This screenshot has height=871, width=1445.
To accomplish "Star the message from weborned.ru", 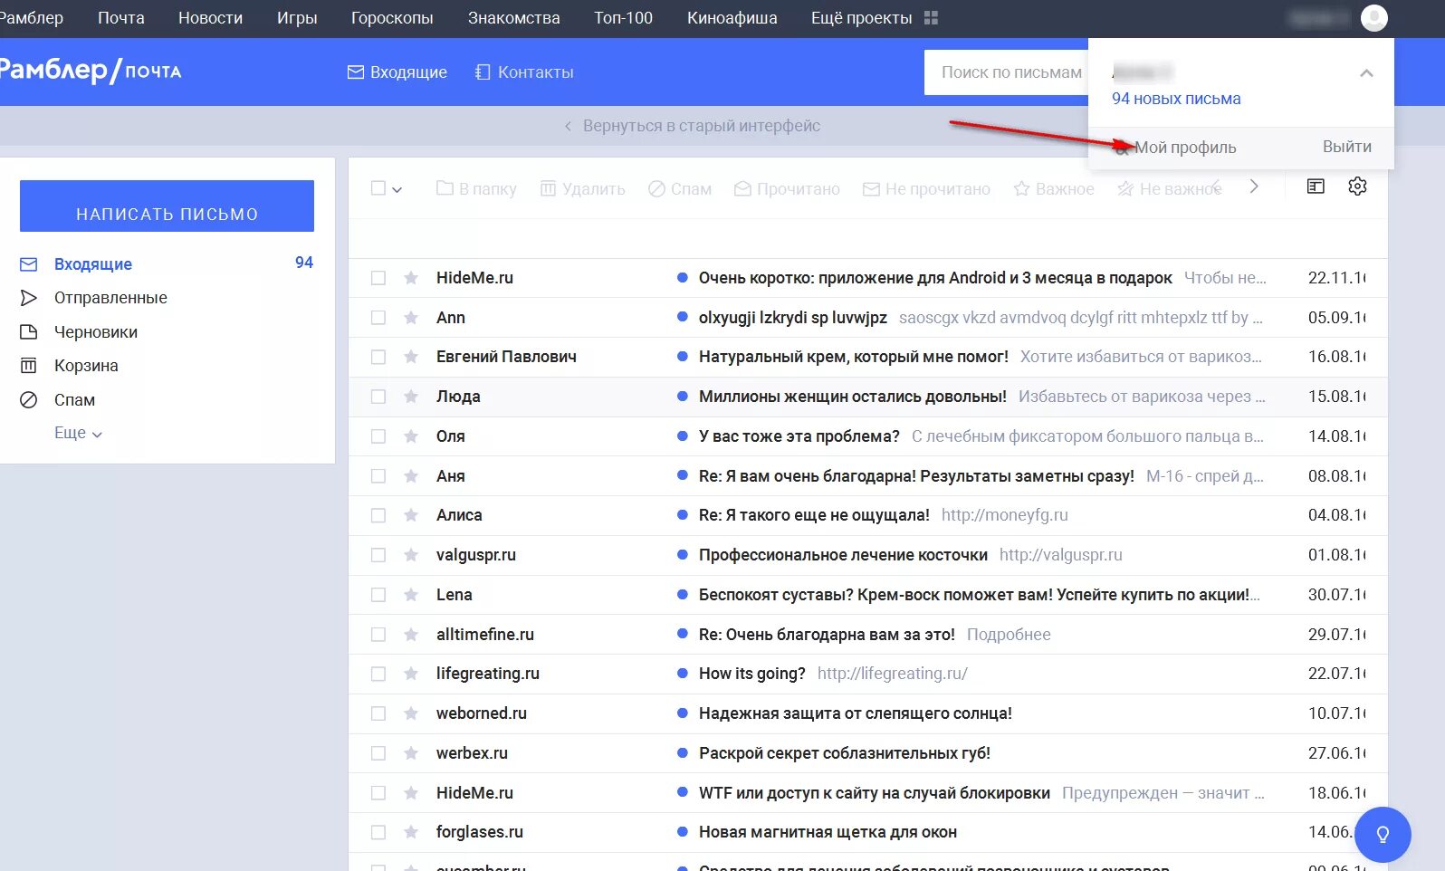I will [411, 713].
